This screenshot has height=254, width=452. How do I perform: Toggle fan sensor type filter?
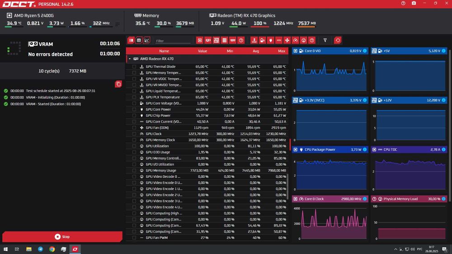287,40
